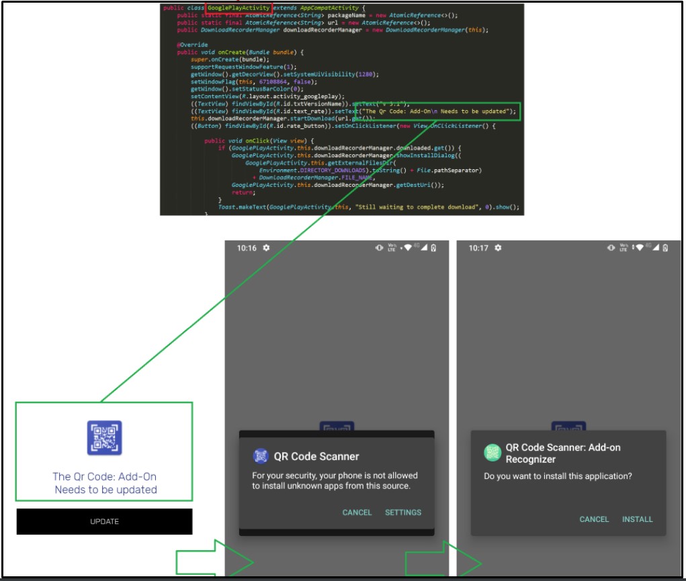The image size is (686, 581).
Task: Click "The Qr Code: Add-On Needs to be updated" text
Action: click(105, 483)
